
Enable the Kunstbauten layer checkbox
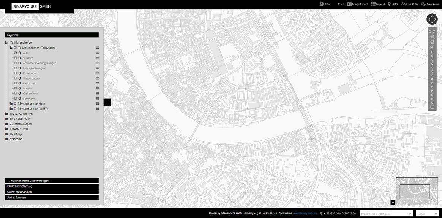click(16, 73)
